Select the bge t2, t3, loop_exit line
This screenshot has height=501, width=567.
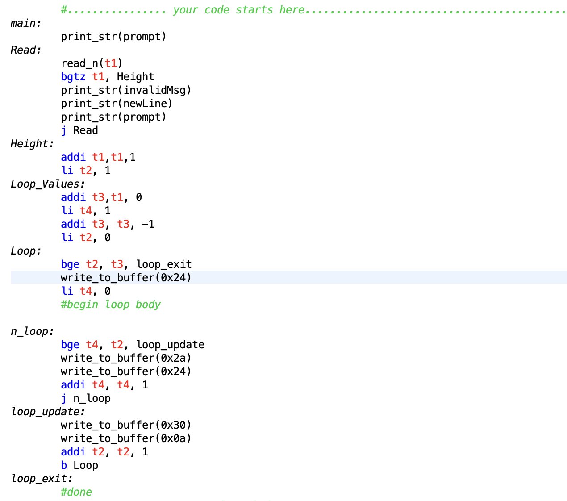(x=126, y=264)
